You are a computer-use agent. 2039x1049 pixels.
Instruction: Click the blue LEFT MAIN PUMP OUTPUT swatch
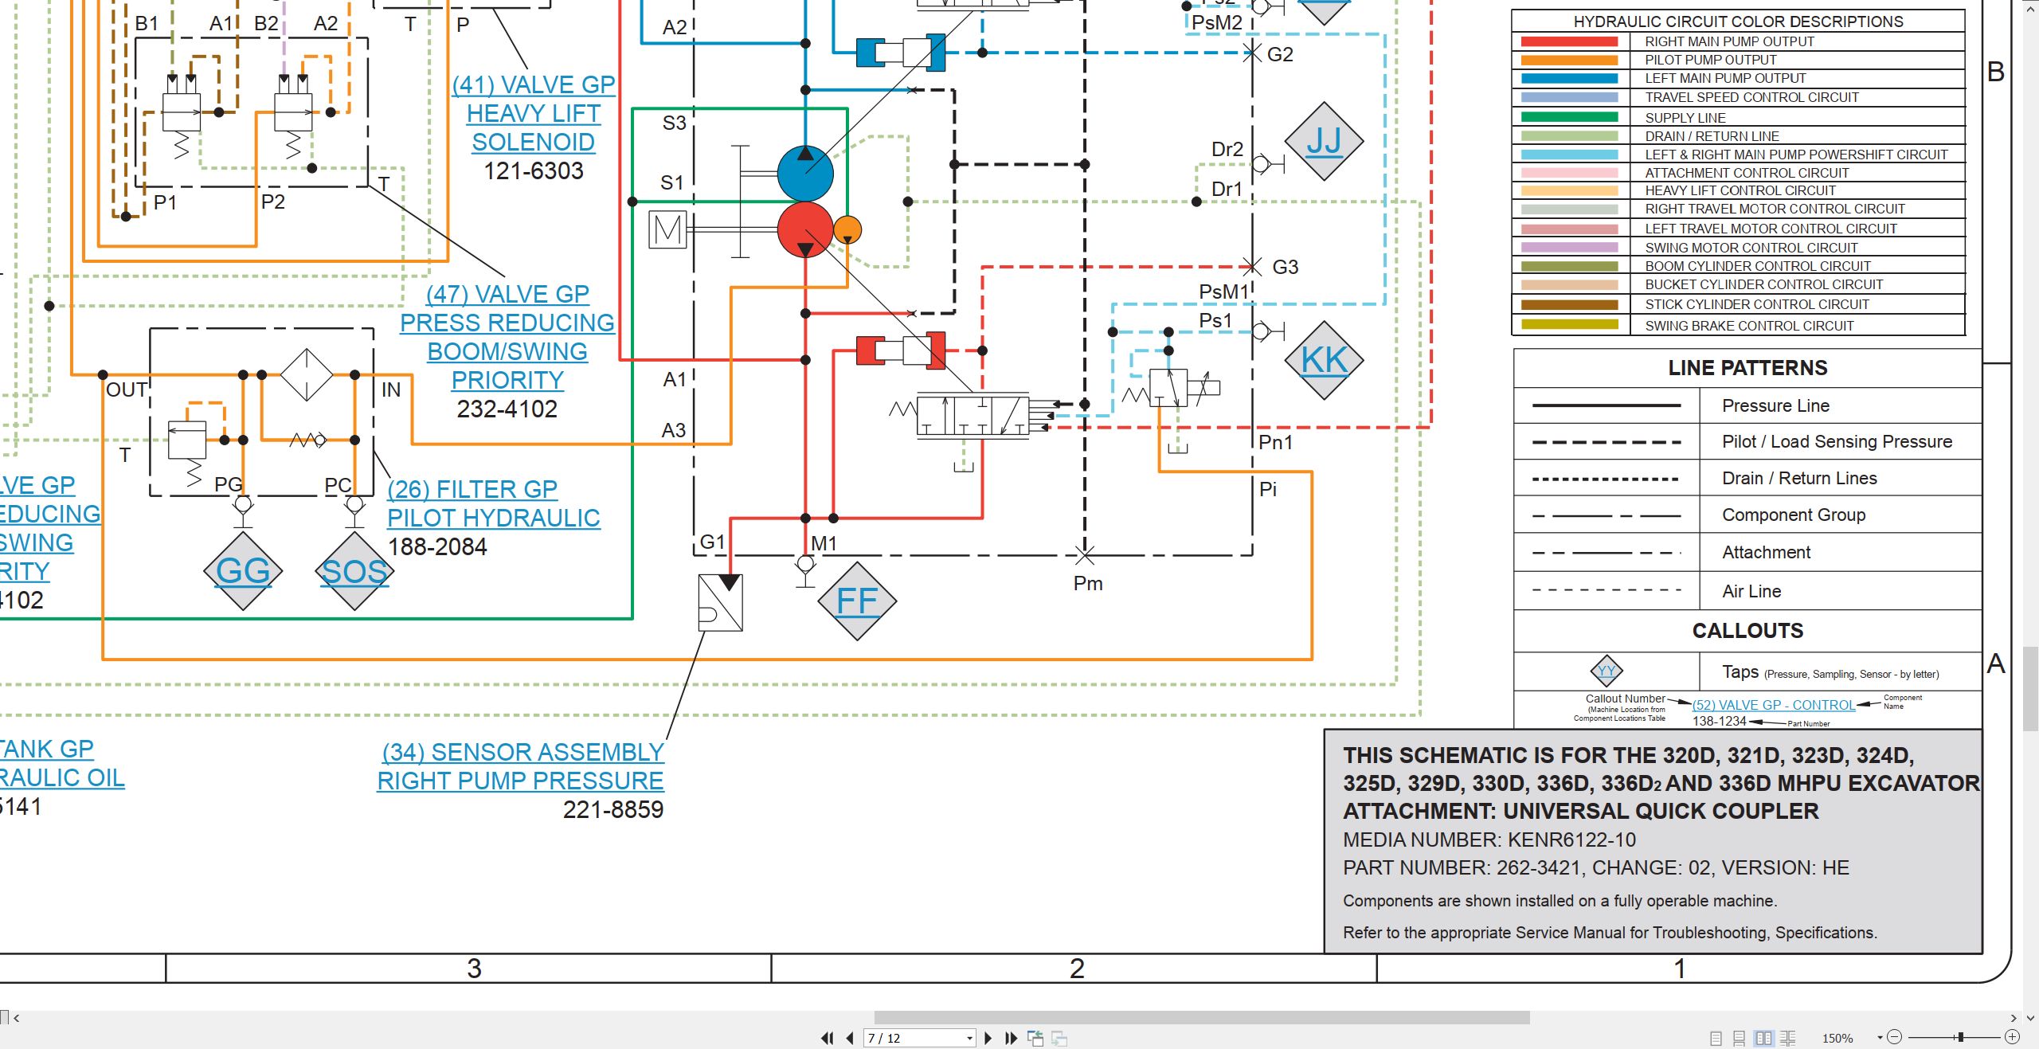(1569, 78)
